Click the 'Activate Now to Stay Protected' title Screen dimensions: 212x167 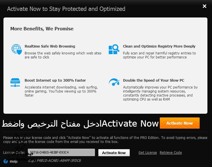click(66, 9)
